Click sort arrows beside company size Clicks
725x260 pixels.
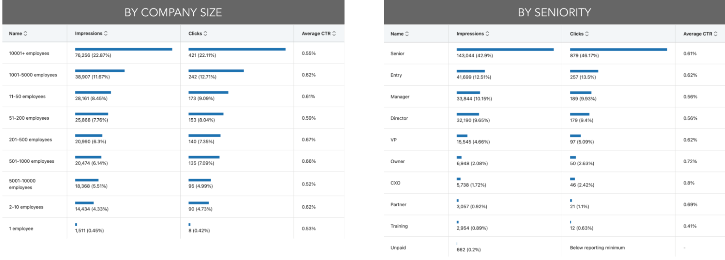(x=206, y=33)
